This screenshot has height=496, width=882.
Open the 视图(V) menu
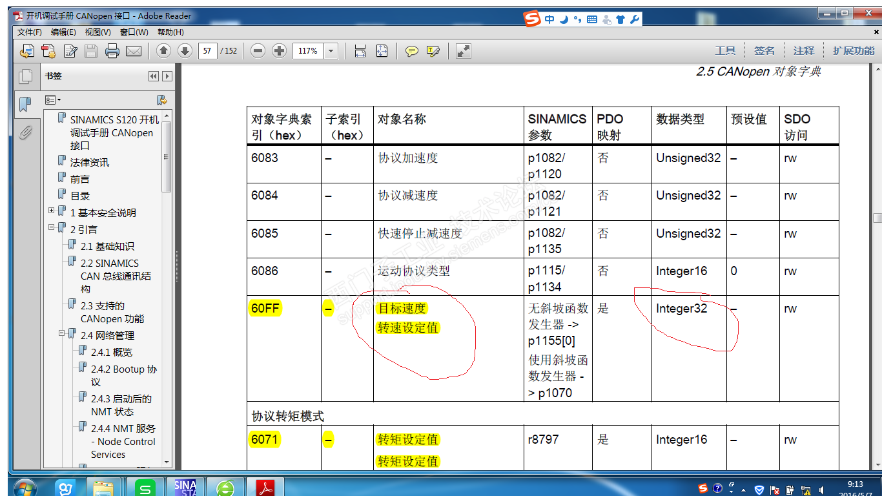coord(97,32)
